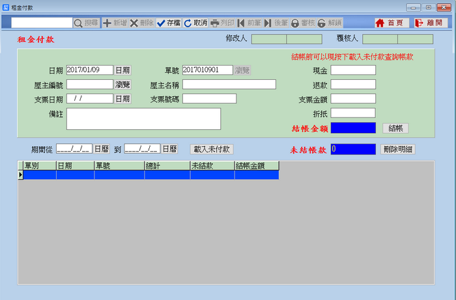Click the 備註 notes text area

coord(144,119)
